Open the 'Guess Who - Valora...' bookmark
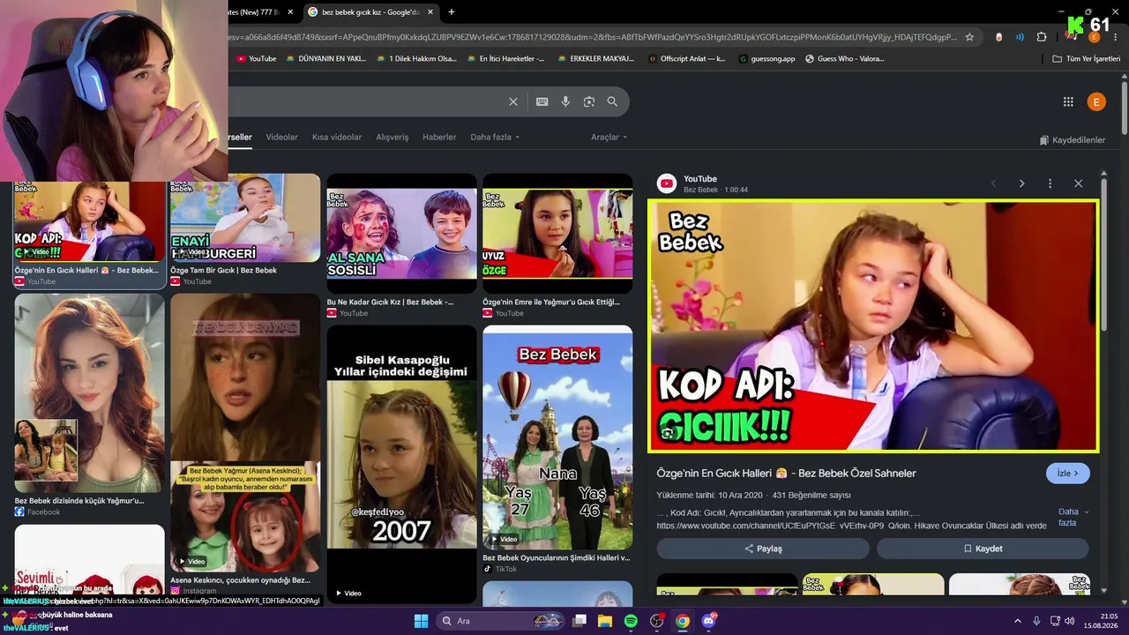The height and width of the screenshot is (635, 1129). tap(845, 59)
